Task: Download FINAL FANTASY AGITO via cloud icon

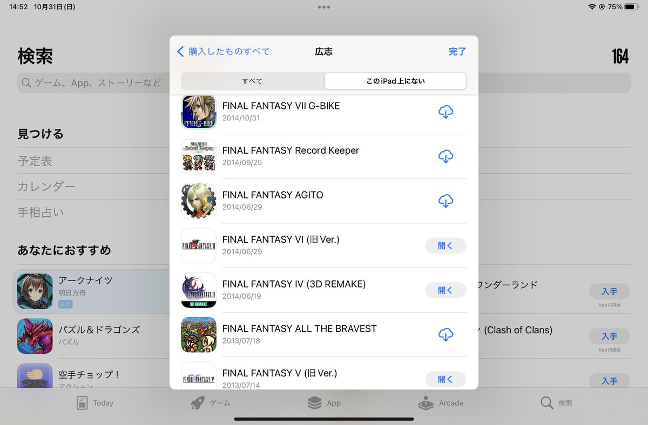Action: click(x=446, y=201)
